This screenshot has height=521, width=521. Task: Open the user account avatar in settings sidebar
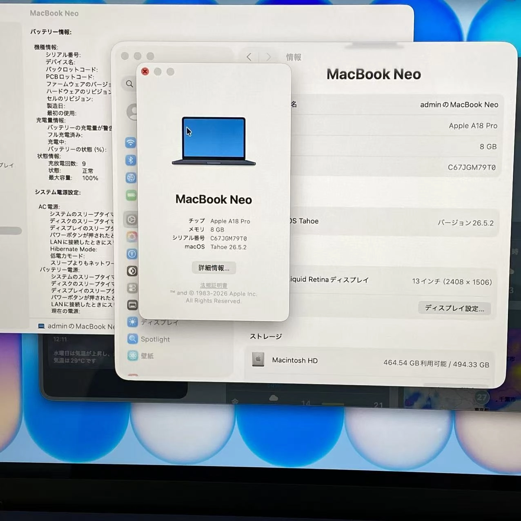[x=132, y=111]
